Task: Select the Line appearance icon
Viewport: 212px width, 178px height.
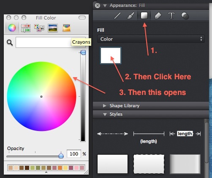Action: click(x=117, y=16)
